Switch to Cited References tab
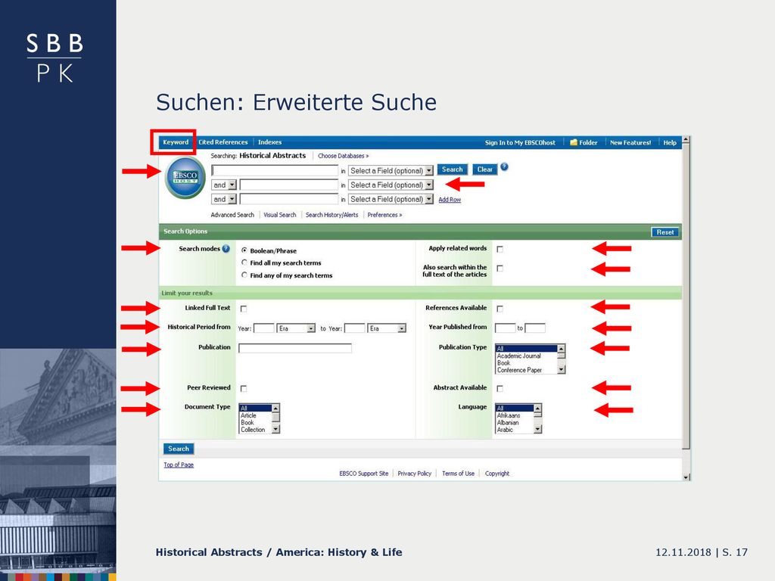Viewport: 775px width, 581px height. point(223,142)
